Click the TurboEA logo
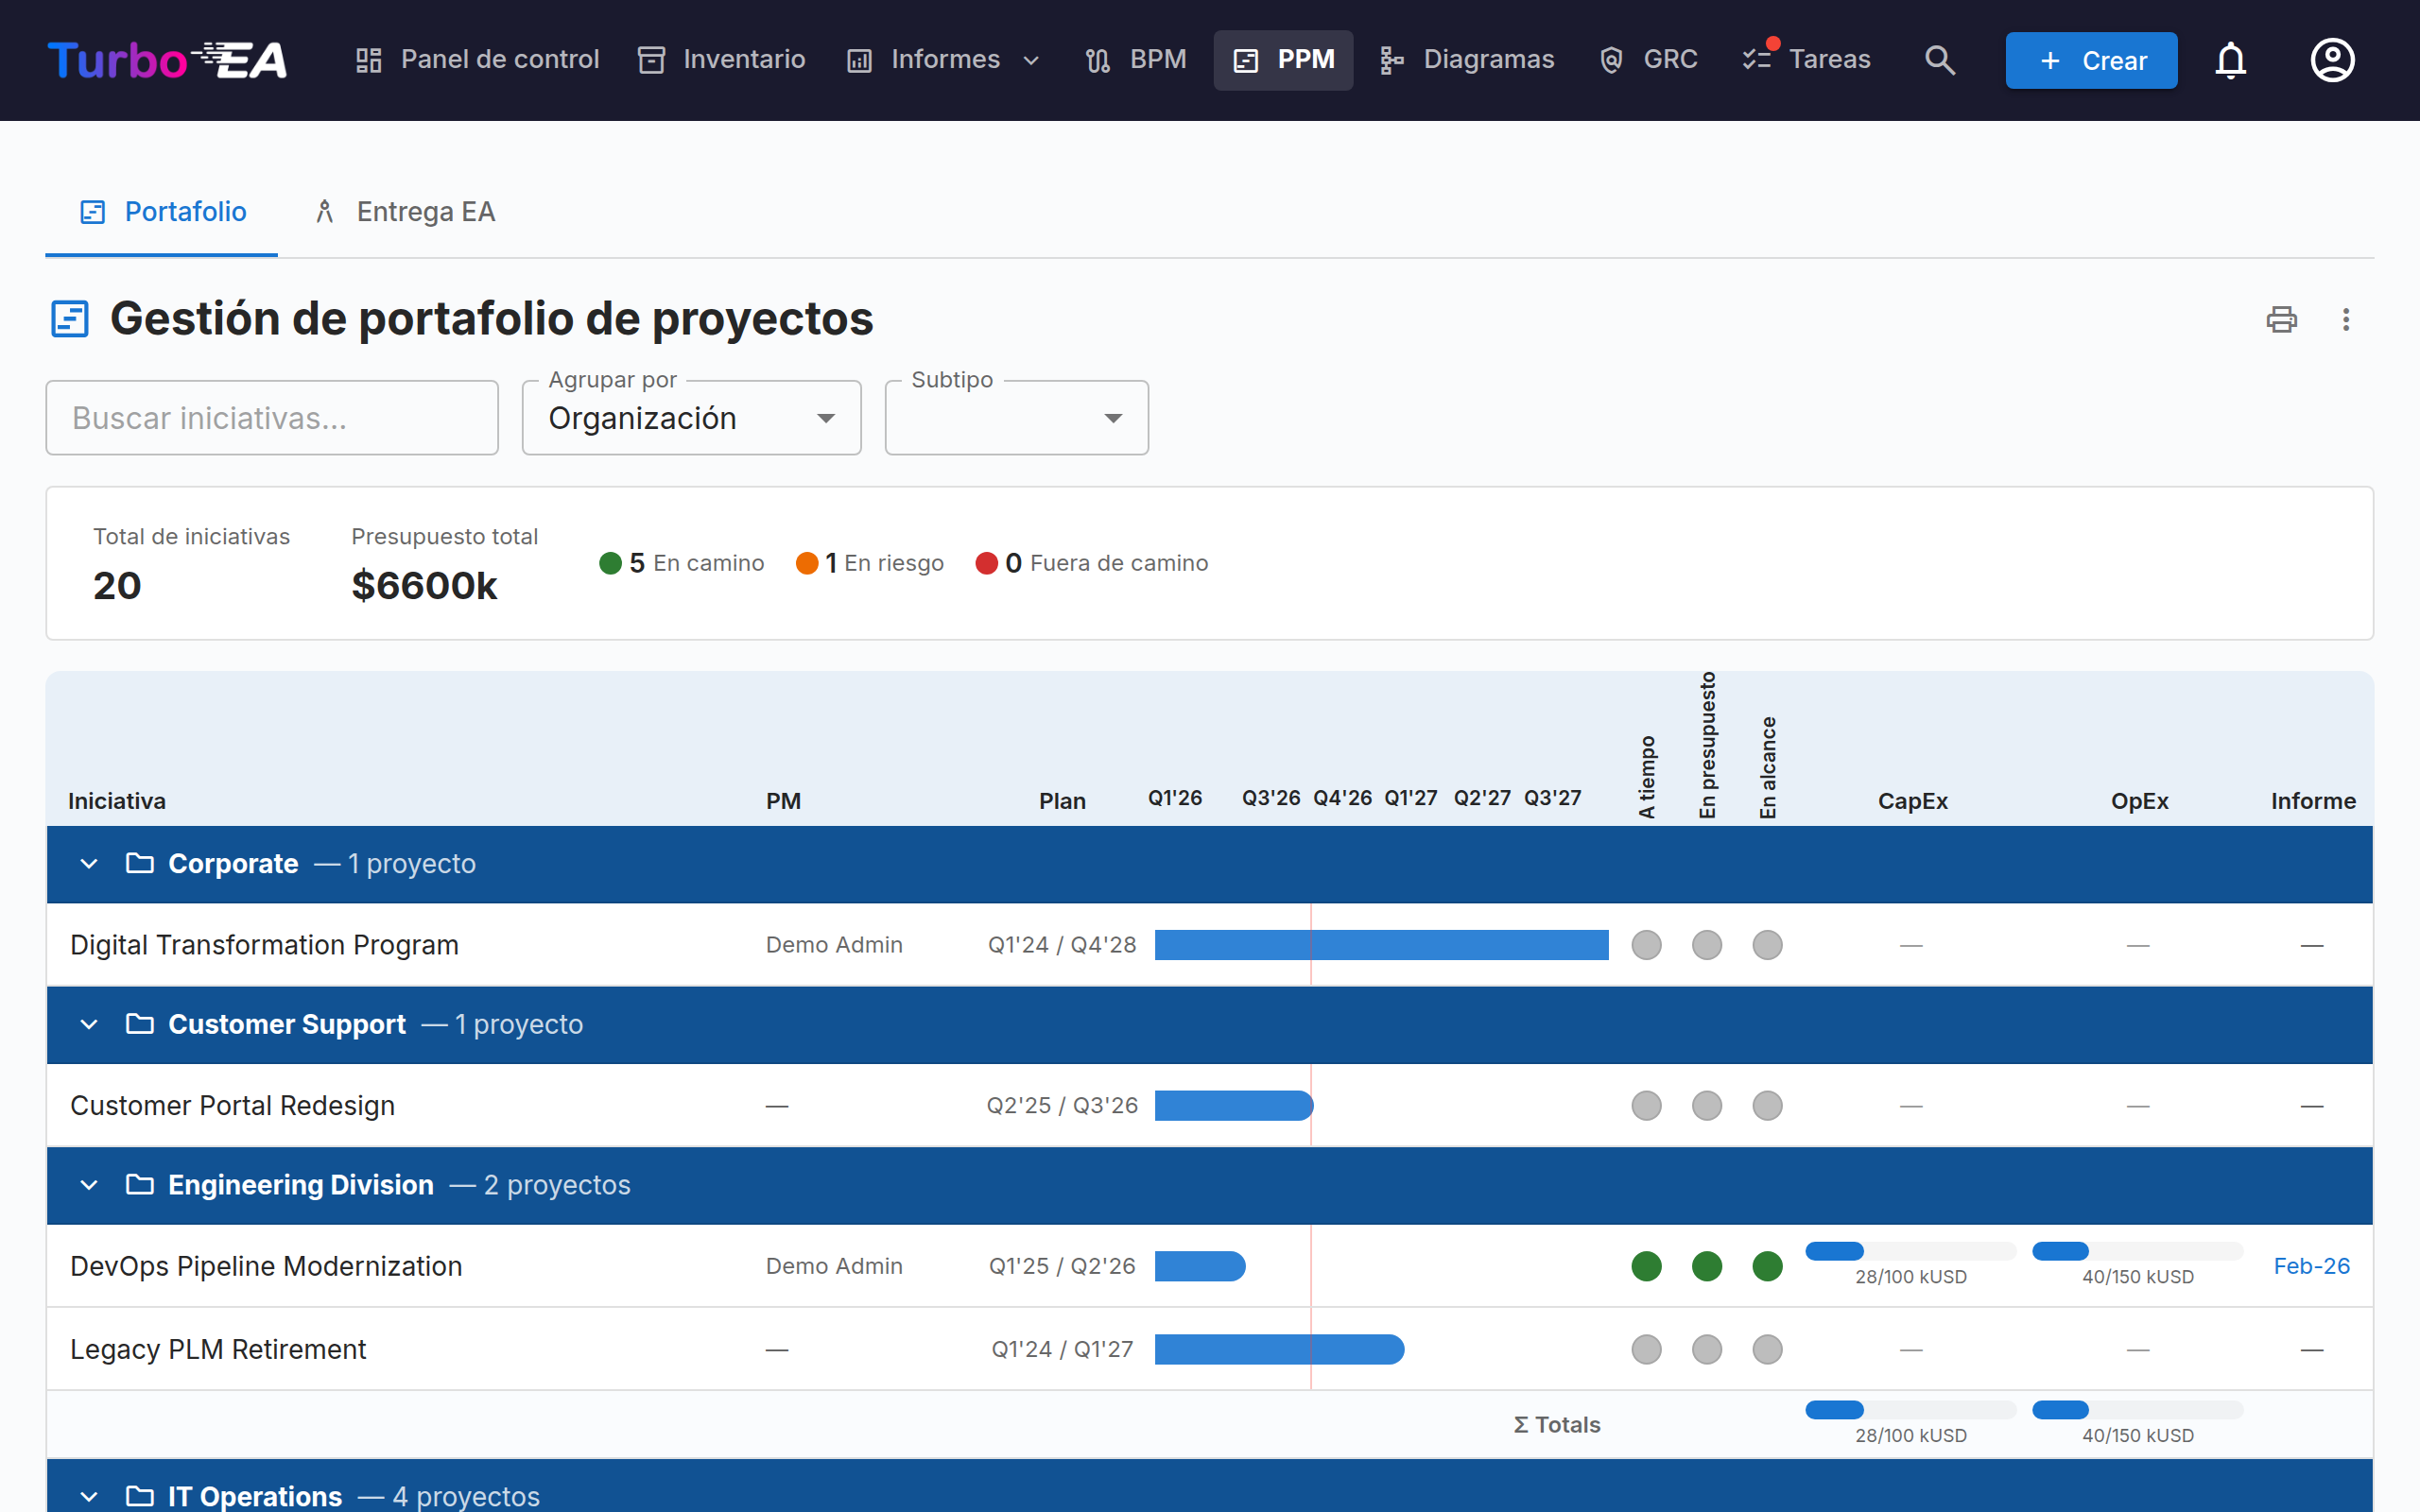Image resolution: width=2420 pixels, height=1512 pixels. click(167, 60)
